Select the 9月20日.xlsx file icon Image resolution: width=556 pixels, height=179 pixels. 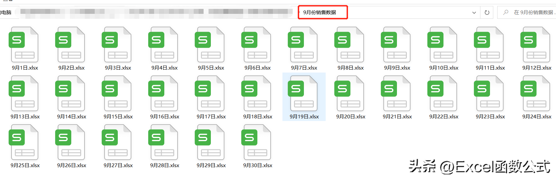(349, 93)
